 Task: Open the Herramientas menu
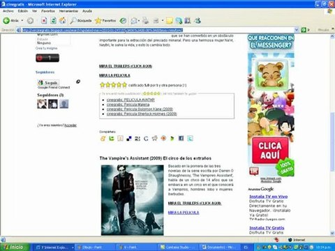pos(68,11)
